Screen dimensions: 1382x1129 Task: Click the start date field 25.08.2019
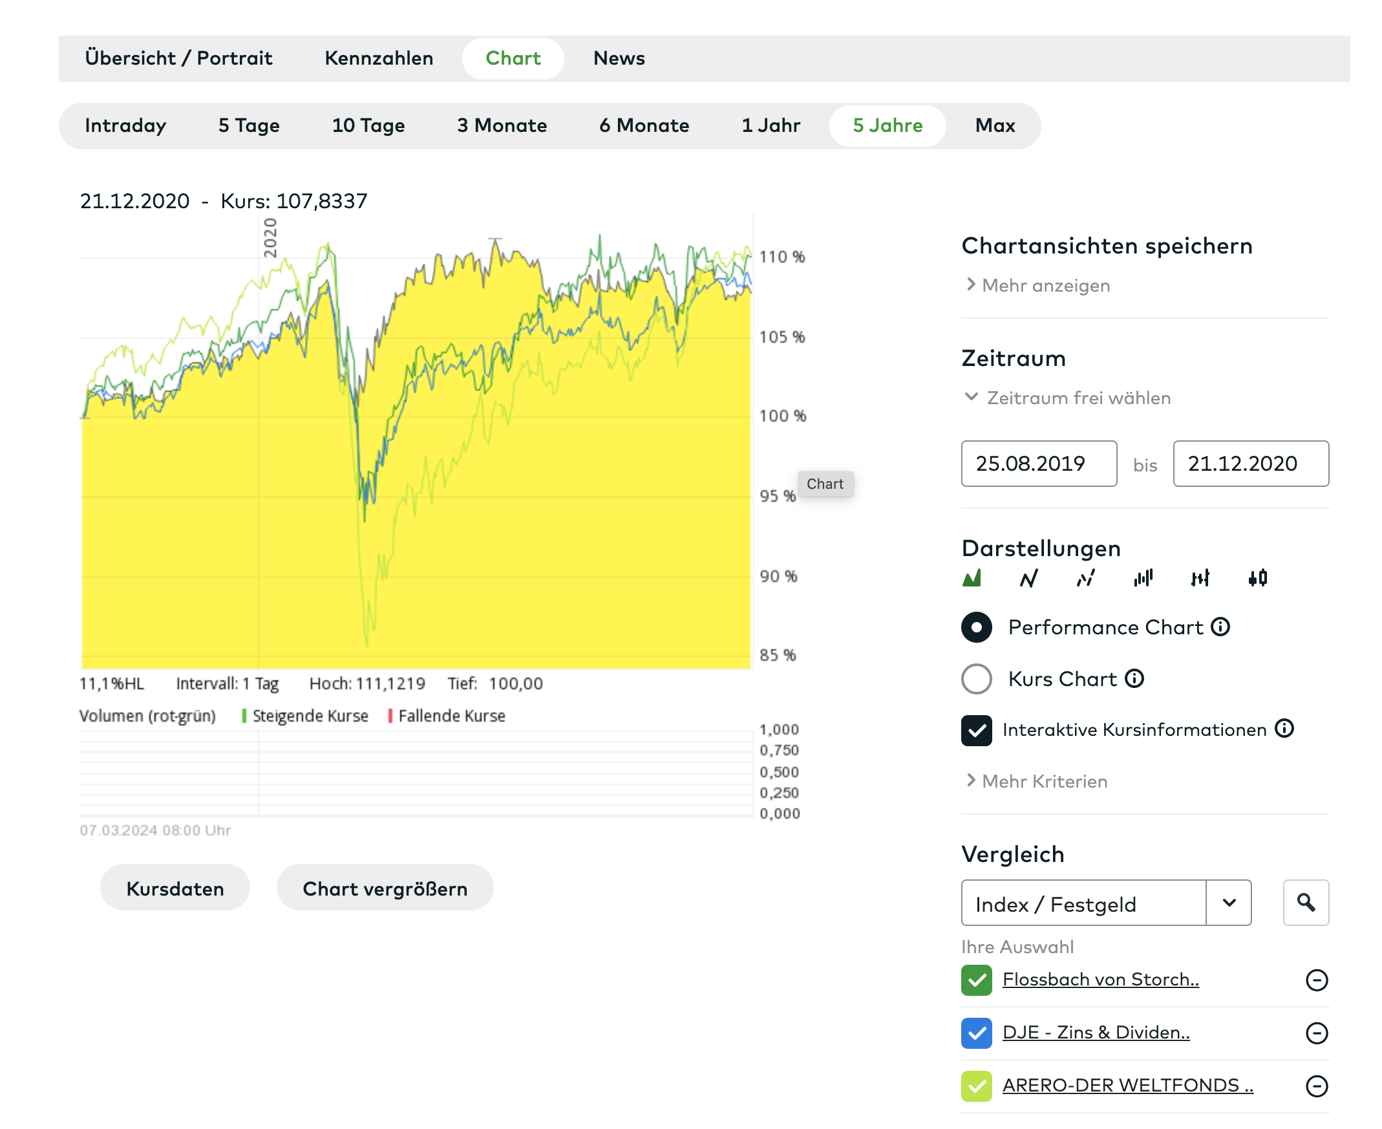[x=1038, y=464]
